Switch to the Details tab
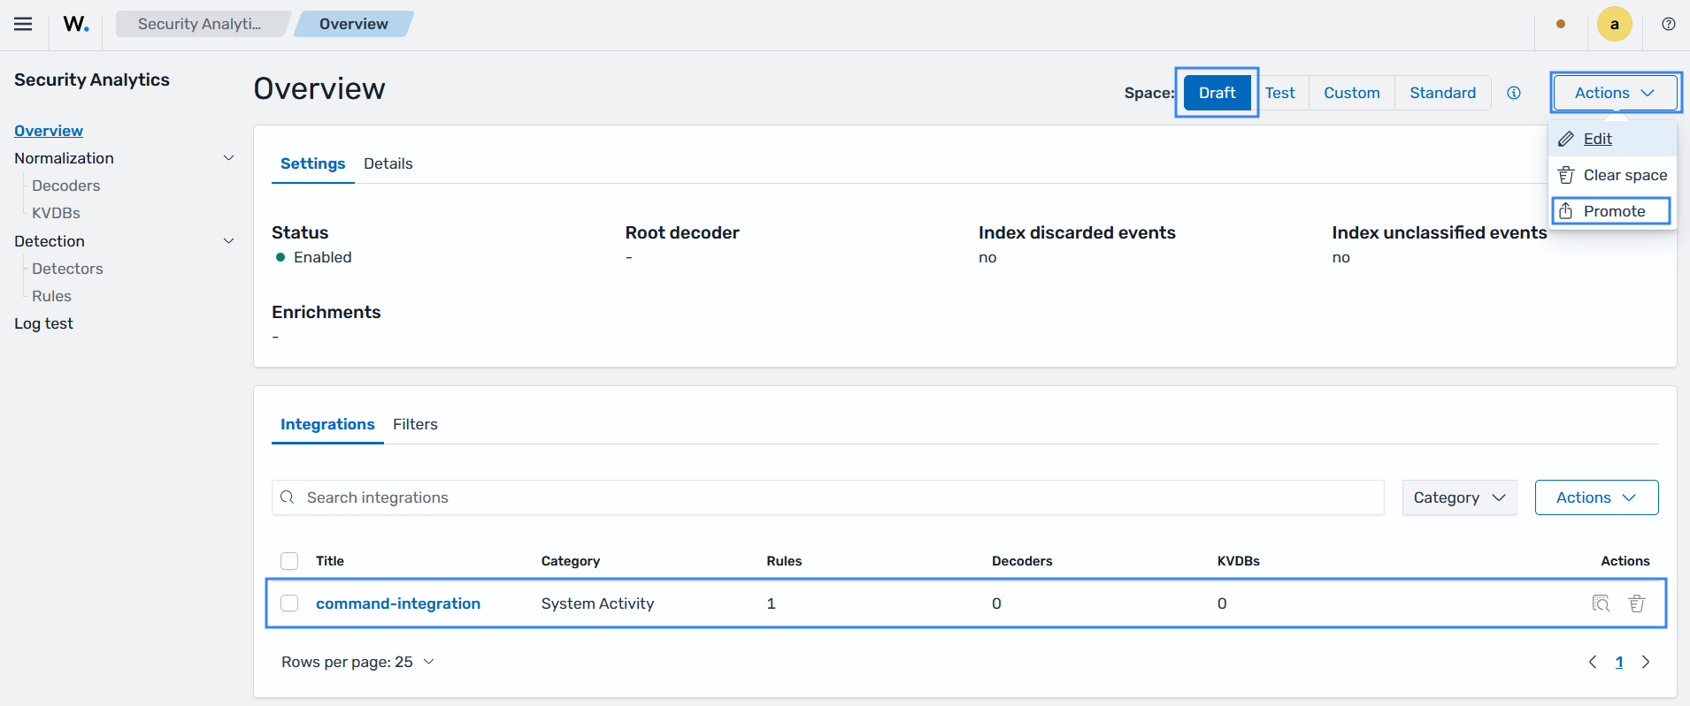This screenshot has height=706, width=1690. tap(388, 163)
